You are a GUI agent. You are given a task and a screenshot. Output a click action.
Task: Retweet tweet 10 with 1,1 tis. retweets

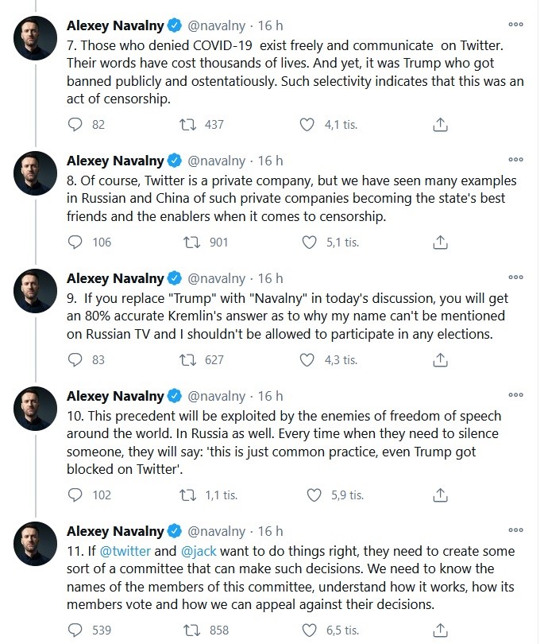(x=188, y=495)
